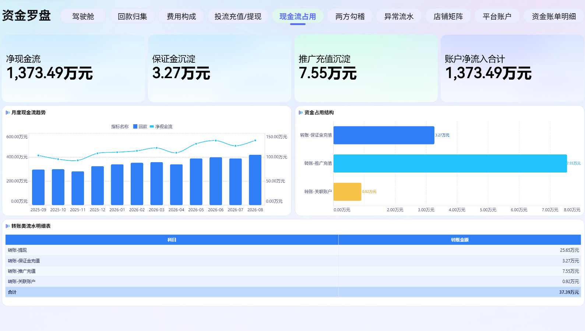Select the 2026-05 回款 bar
The image size is (585, 331).
196,182
